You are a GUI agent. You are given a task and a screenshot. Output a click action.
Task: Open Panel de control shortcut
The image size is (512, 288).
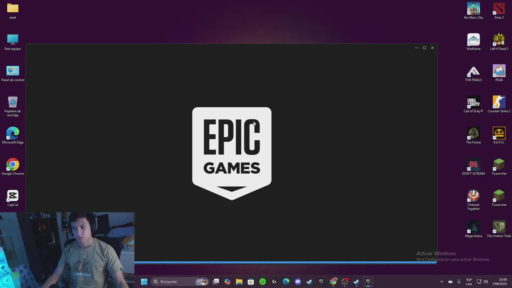13,73
